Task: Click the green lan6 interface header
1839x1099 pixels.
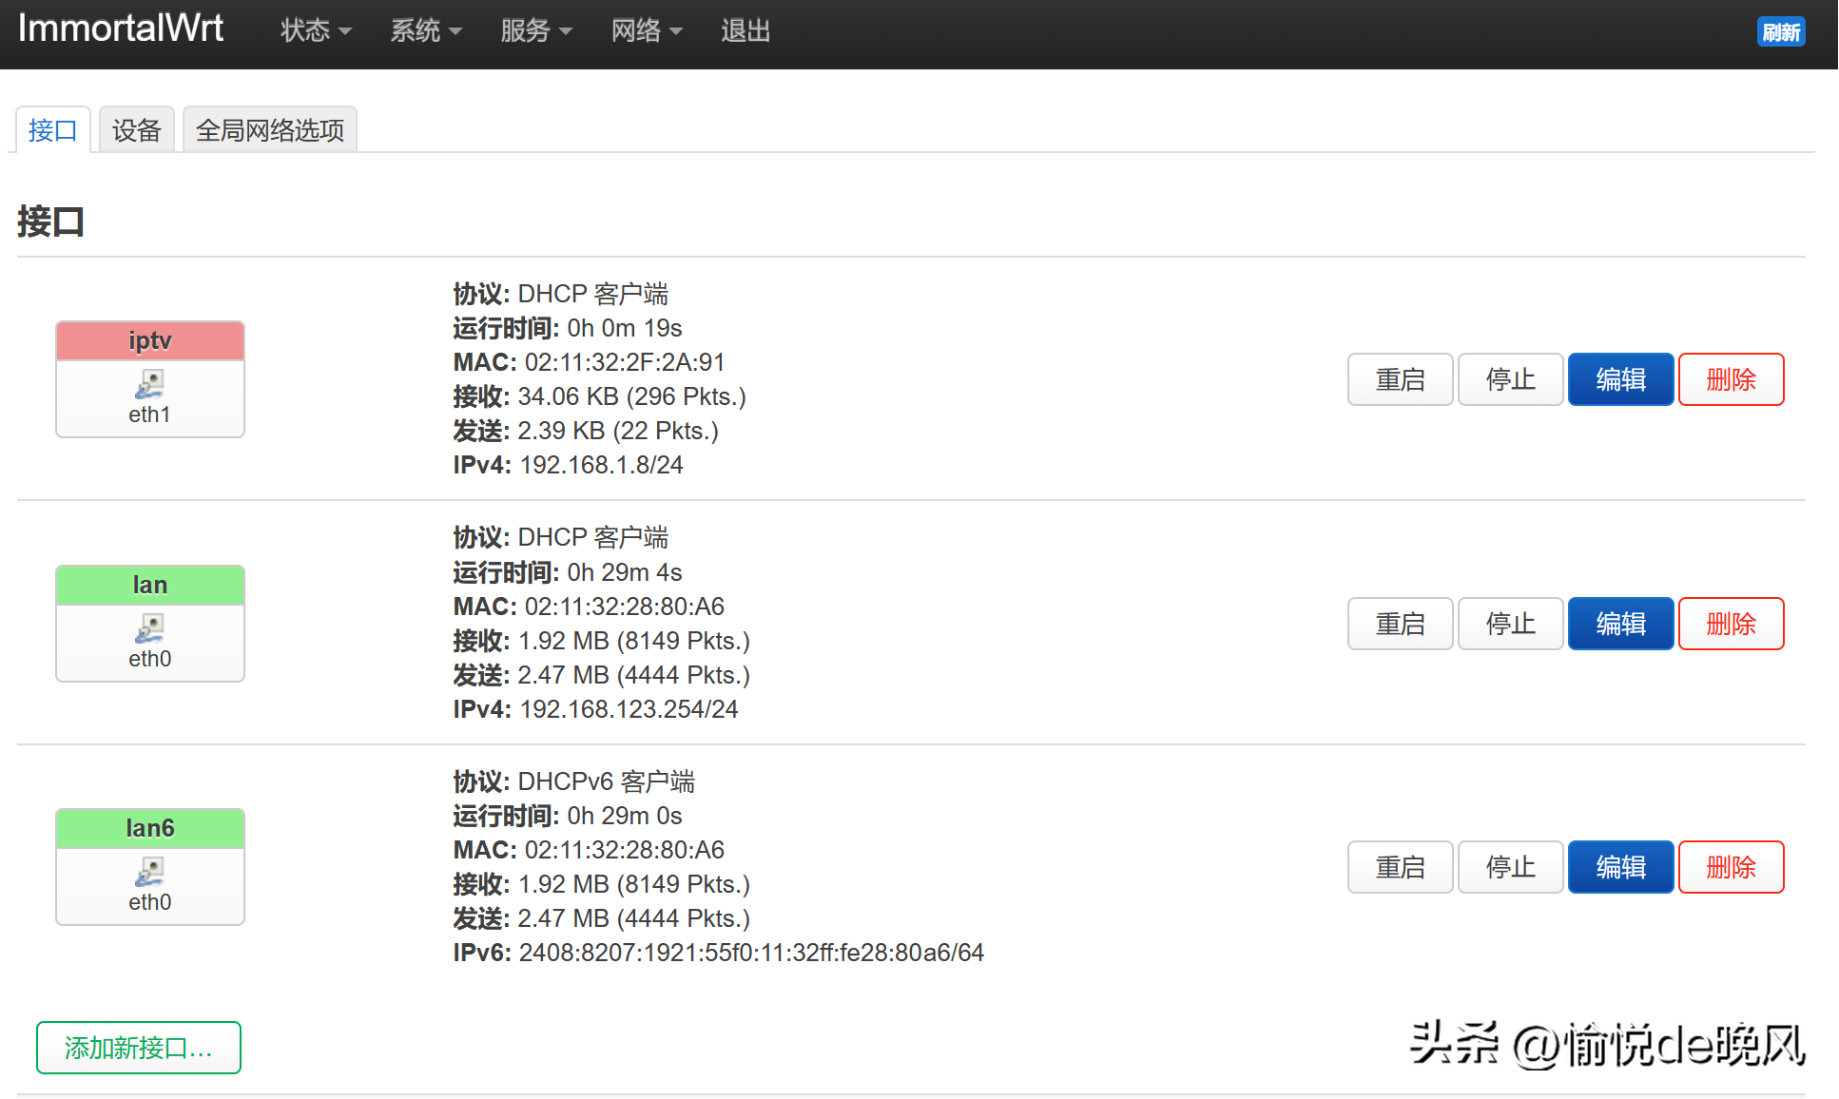Action: click(150, 828)
